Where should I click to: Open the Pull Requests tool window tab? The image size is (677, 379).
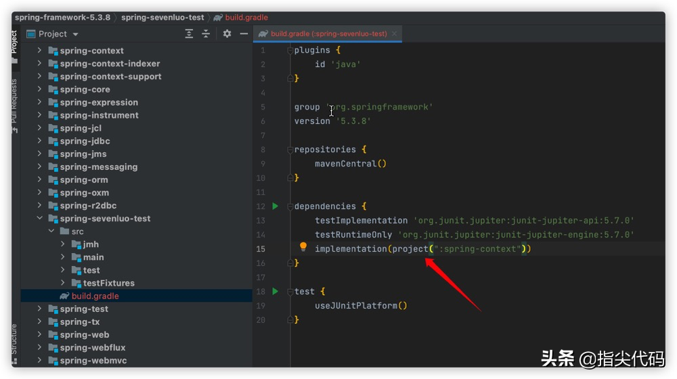coord(14,106)
